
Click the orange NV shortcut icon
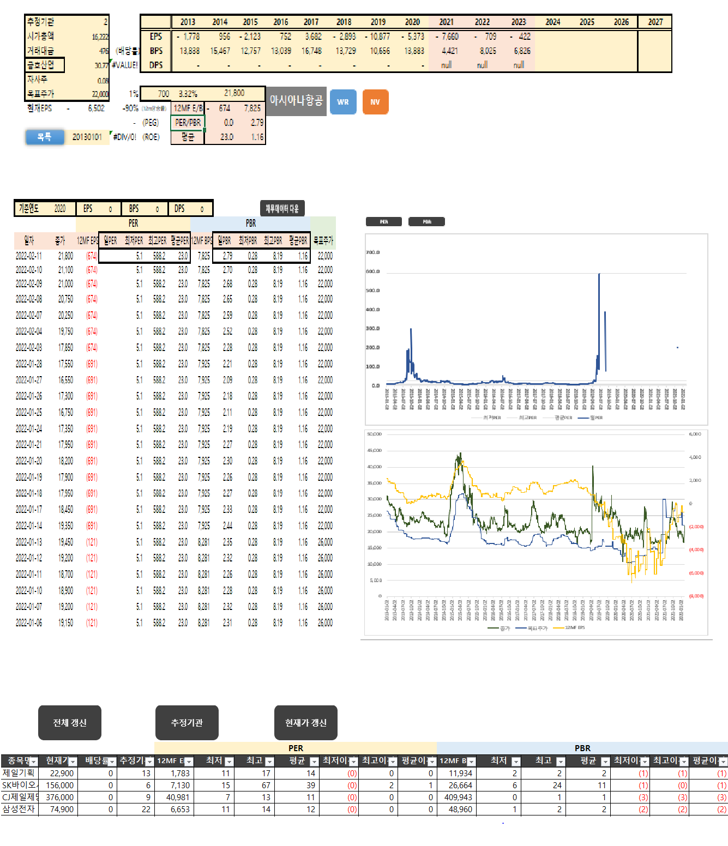click(x=375, y=102)
